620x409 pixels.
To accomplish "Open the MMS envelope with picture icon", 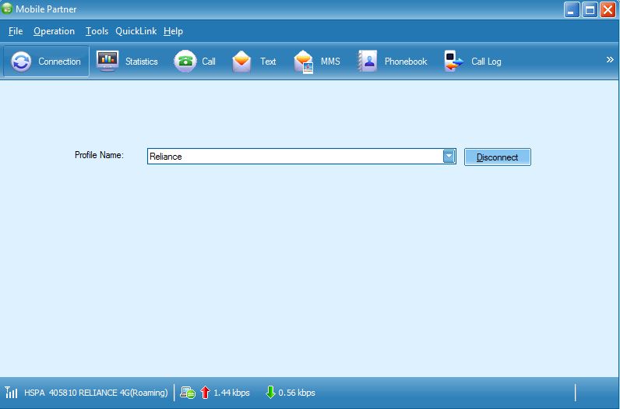I will click(304, 62).
